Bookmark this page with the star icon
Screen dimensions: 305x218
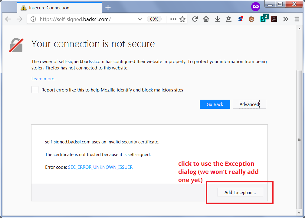click(x=182, y=19)
